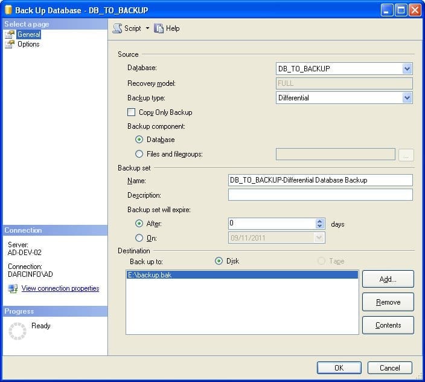Select the Database backup component radio
This screenshot has height=382, width=425.
coord(139,140)
